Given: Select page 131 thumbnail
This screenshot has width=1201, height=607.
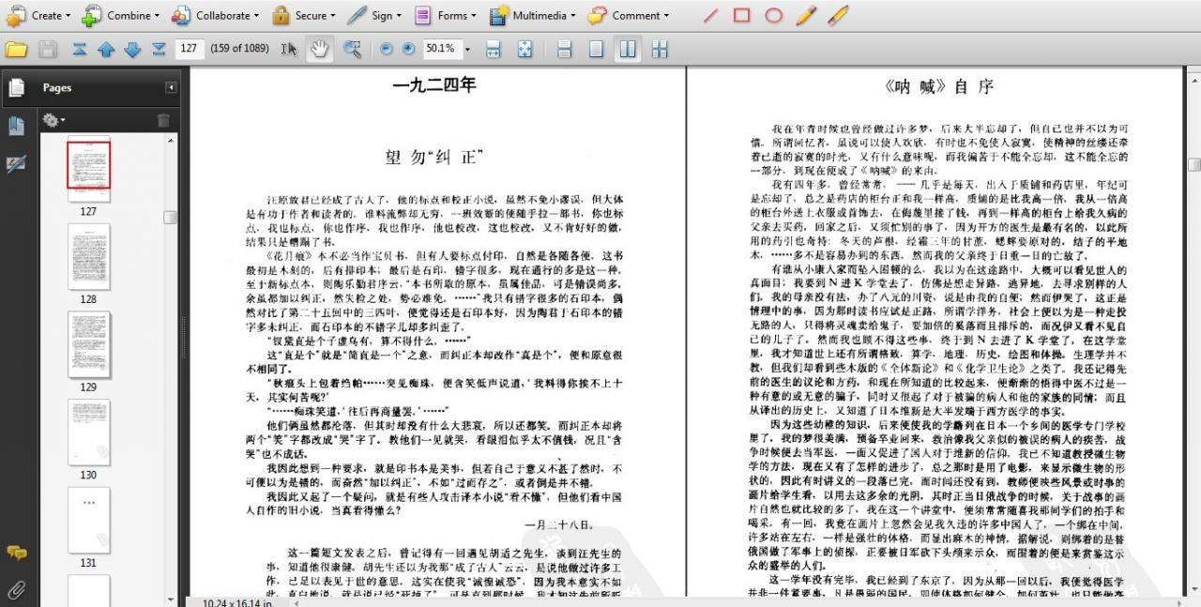Looking at the screenshot, I should 88,521.
